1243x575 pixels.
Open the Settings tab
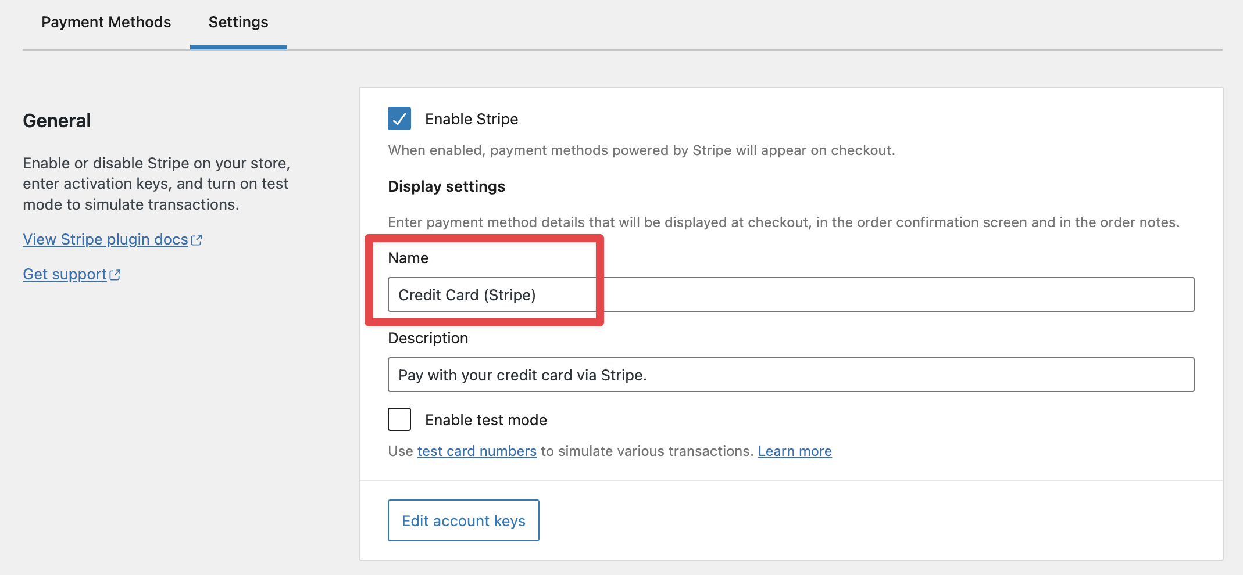(238, 22)
